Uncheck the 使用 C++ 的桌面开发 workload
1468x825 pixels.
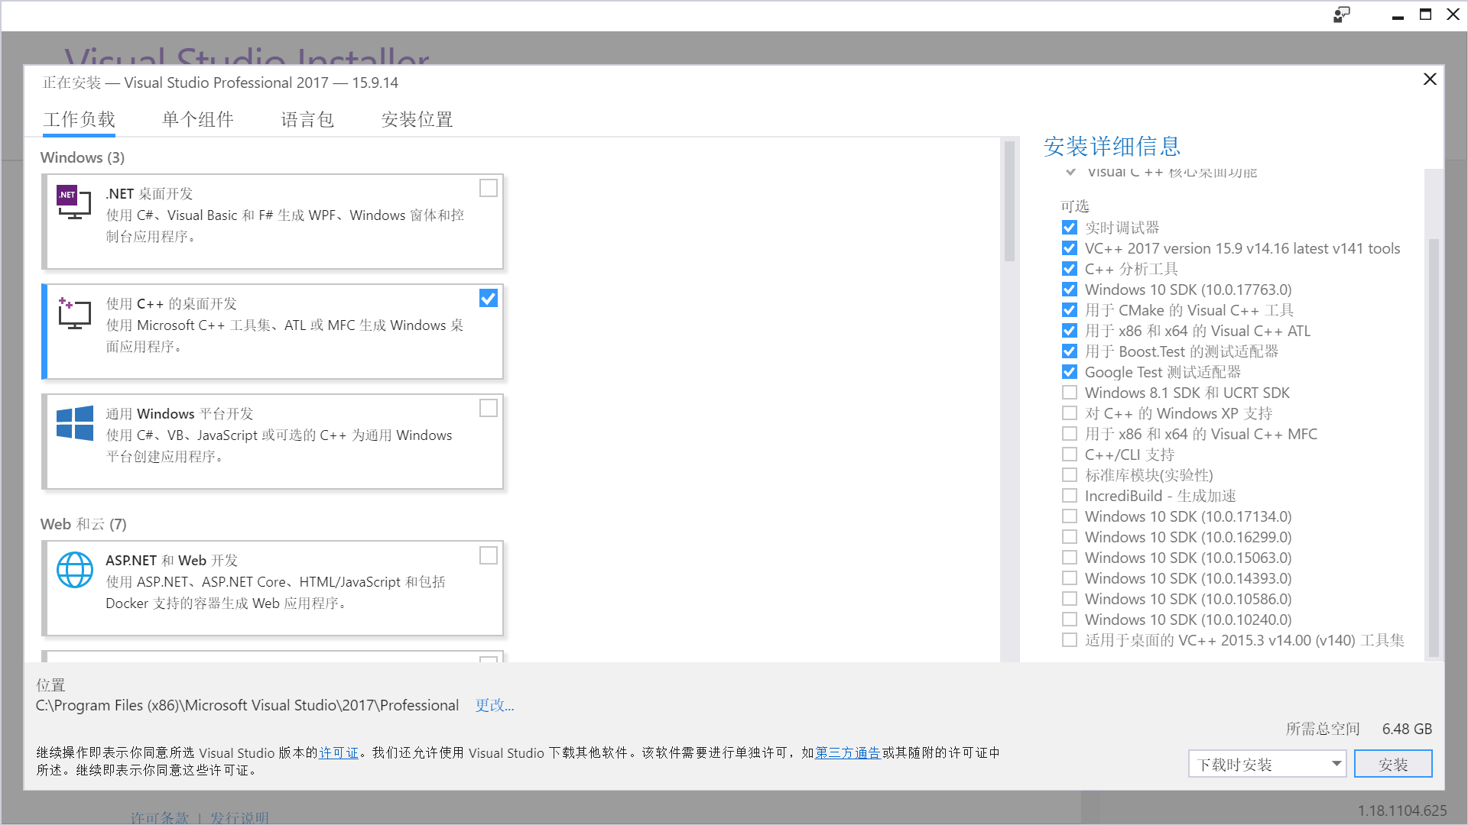pyautogui.click(x=489, y=298)
